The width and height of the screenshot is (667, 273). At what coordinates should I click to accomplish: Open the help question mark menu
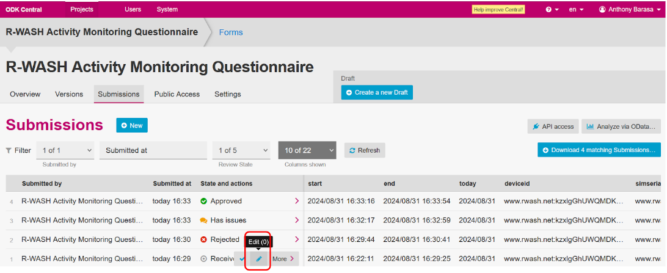[552, 9]
